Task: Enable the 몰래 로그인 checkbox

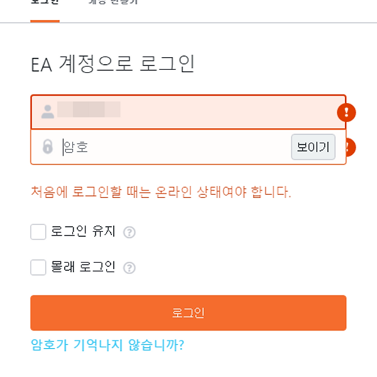Action: click(x=38, y=268)
